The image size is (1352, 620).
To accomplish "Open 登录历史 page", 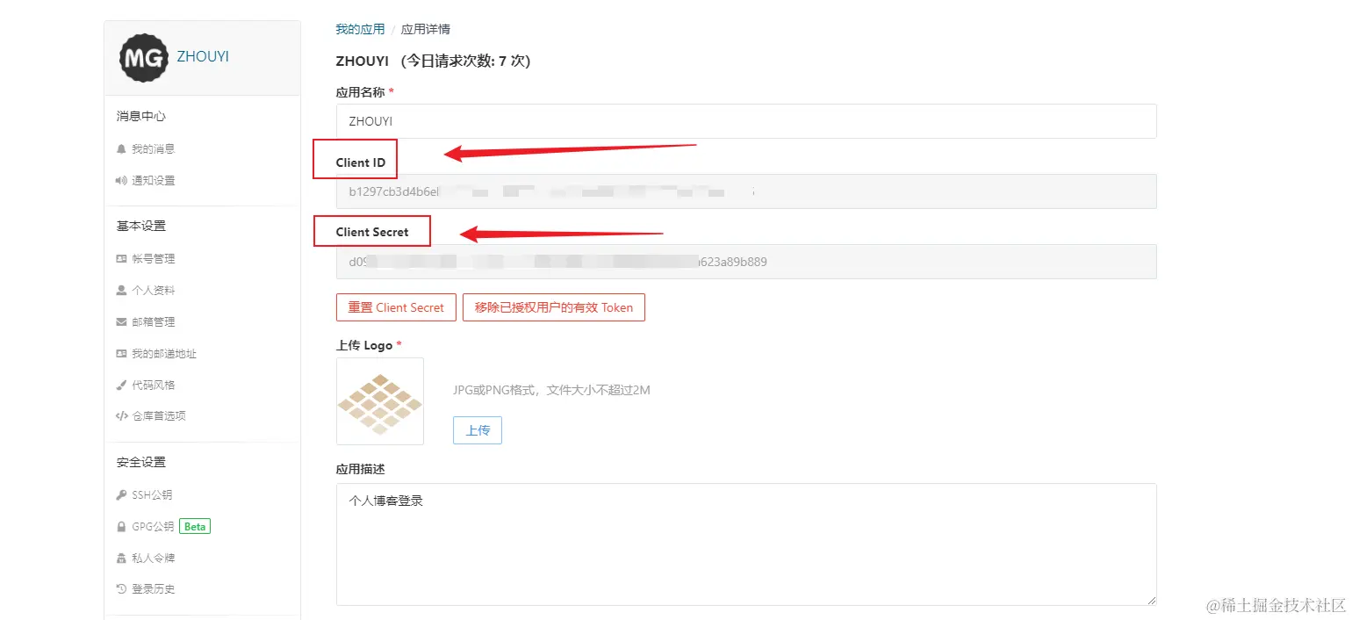I will click(x=154, y=589).
